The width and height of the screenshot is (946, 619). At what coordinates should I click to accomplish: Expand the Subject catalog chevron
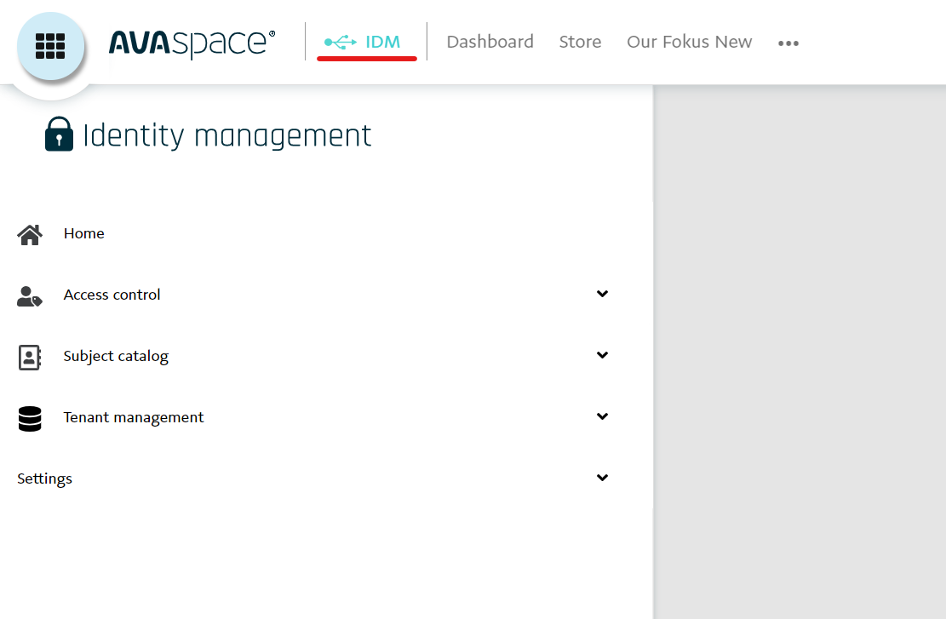coord(602,355)
